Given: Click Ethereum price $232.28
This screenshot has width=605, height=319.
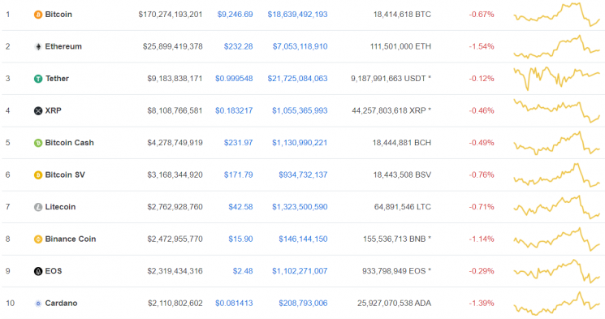Looking at the screenshot, I should 238,46.
